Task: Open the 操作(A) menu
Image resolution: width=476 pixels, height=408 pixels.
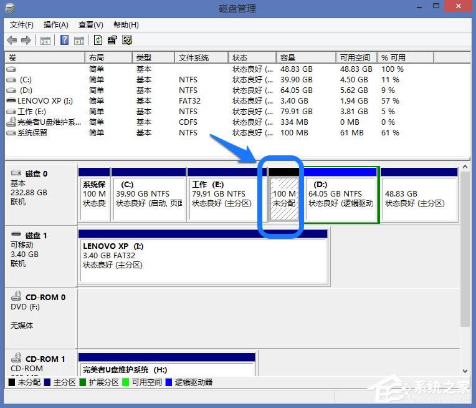Action: (x=56, y=25)
